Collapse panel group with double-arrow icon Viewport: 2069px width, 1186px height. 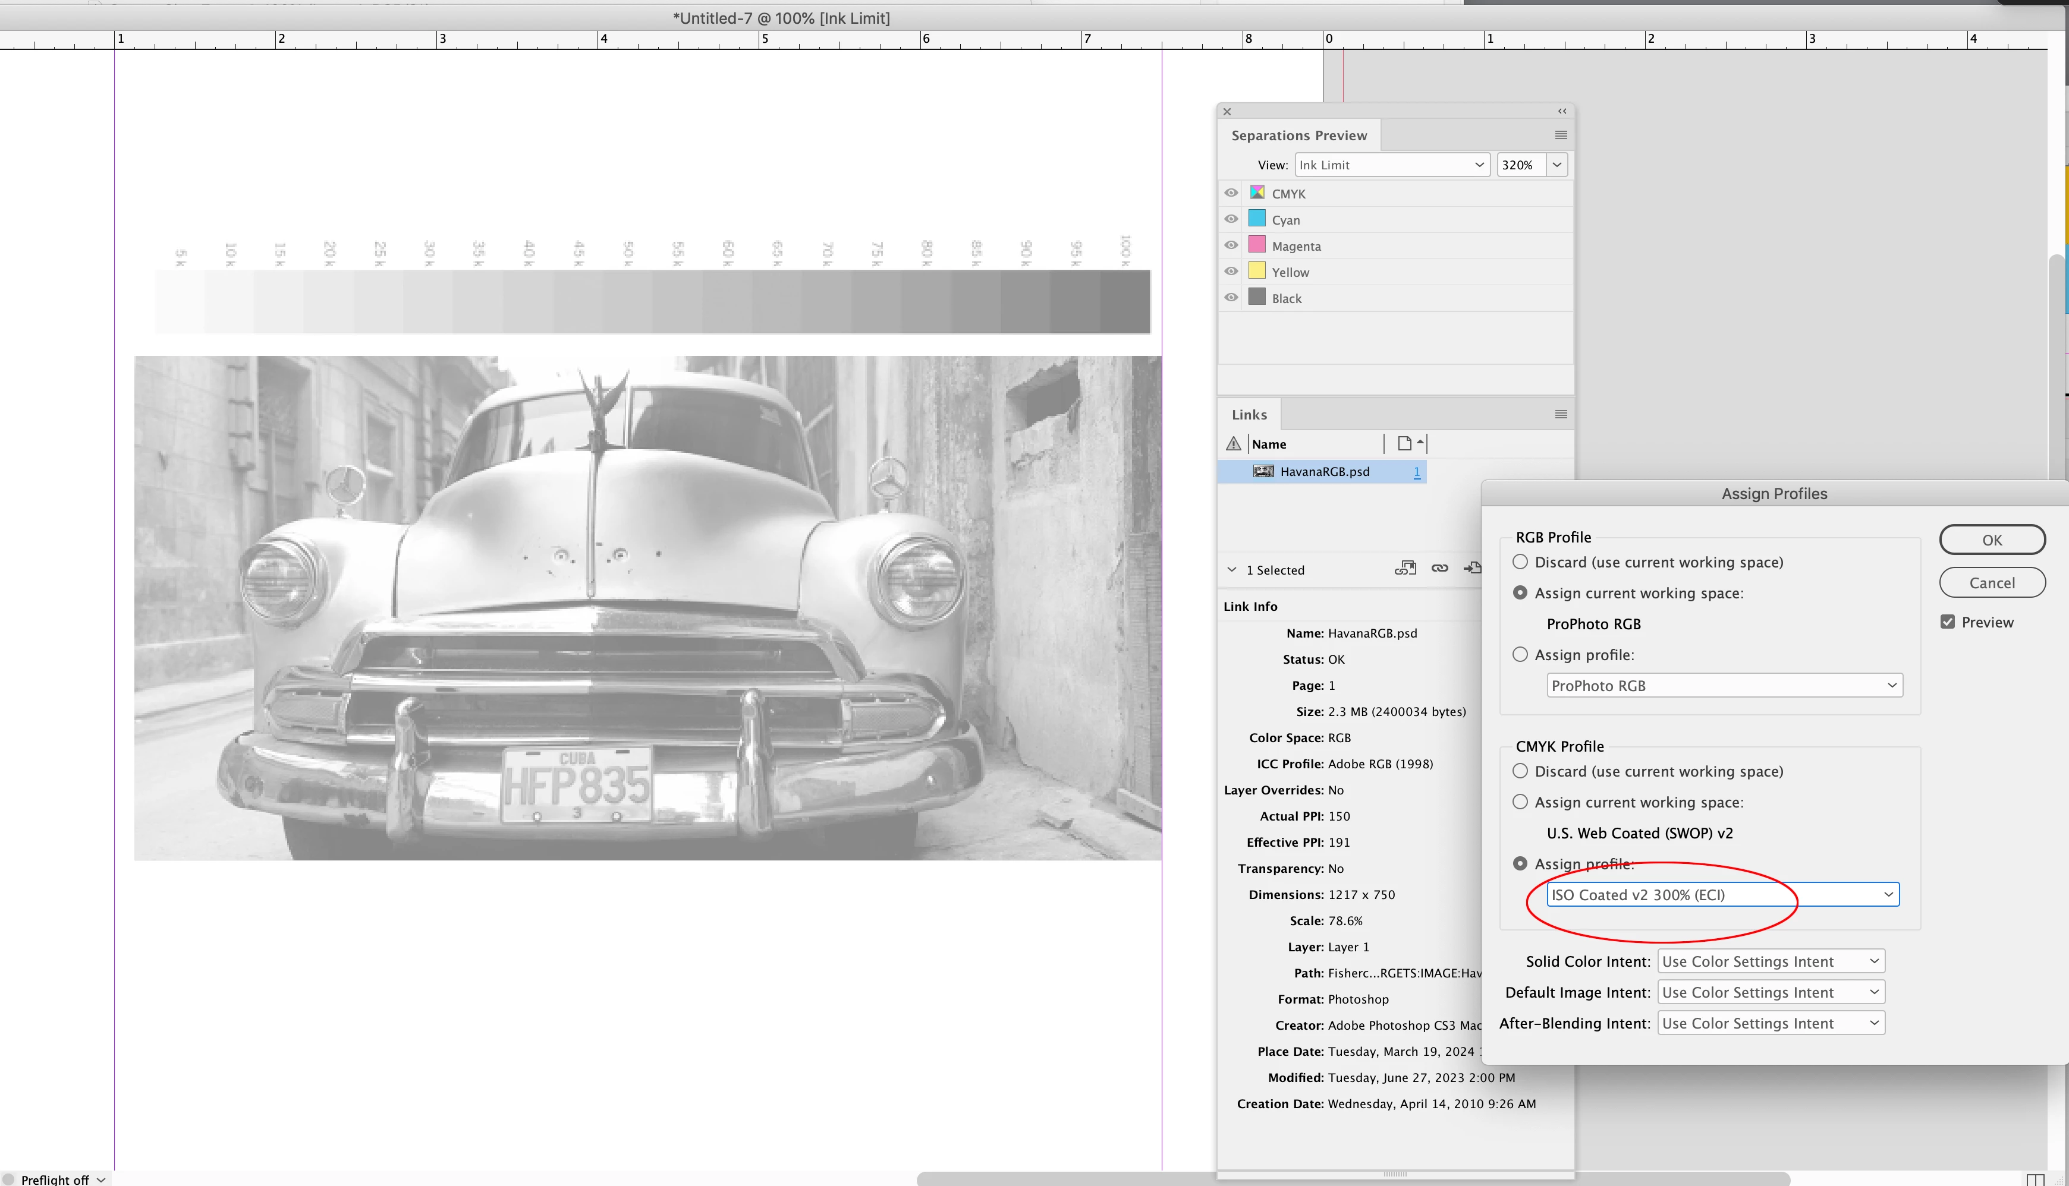[1561, 112]
